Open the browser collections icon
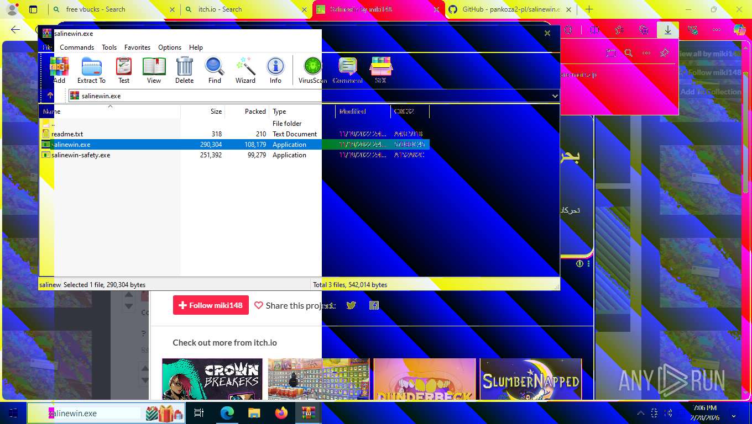The width and height of the screenshot is (752, 424). [644, 30]
